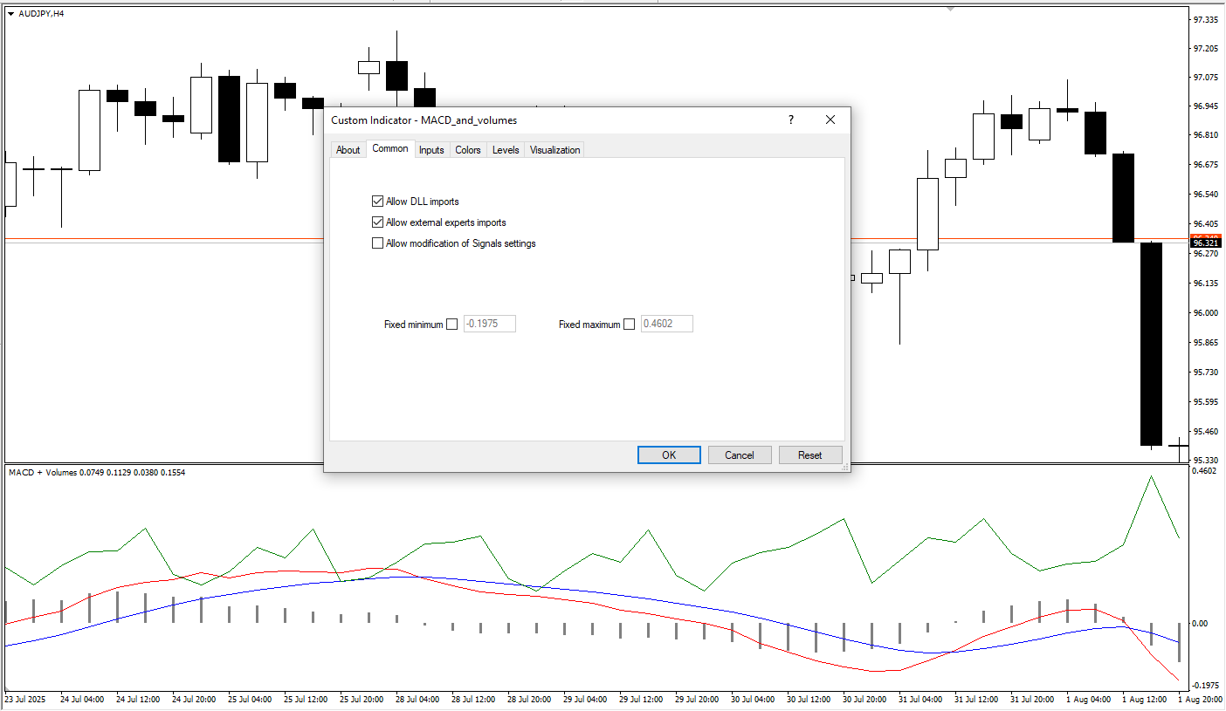Click the dialog help question mark
The image size is (1226, 711).
791,120
